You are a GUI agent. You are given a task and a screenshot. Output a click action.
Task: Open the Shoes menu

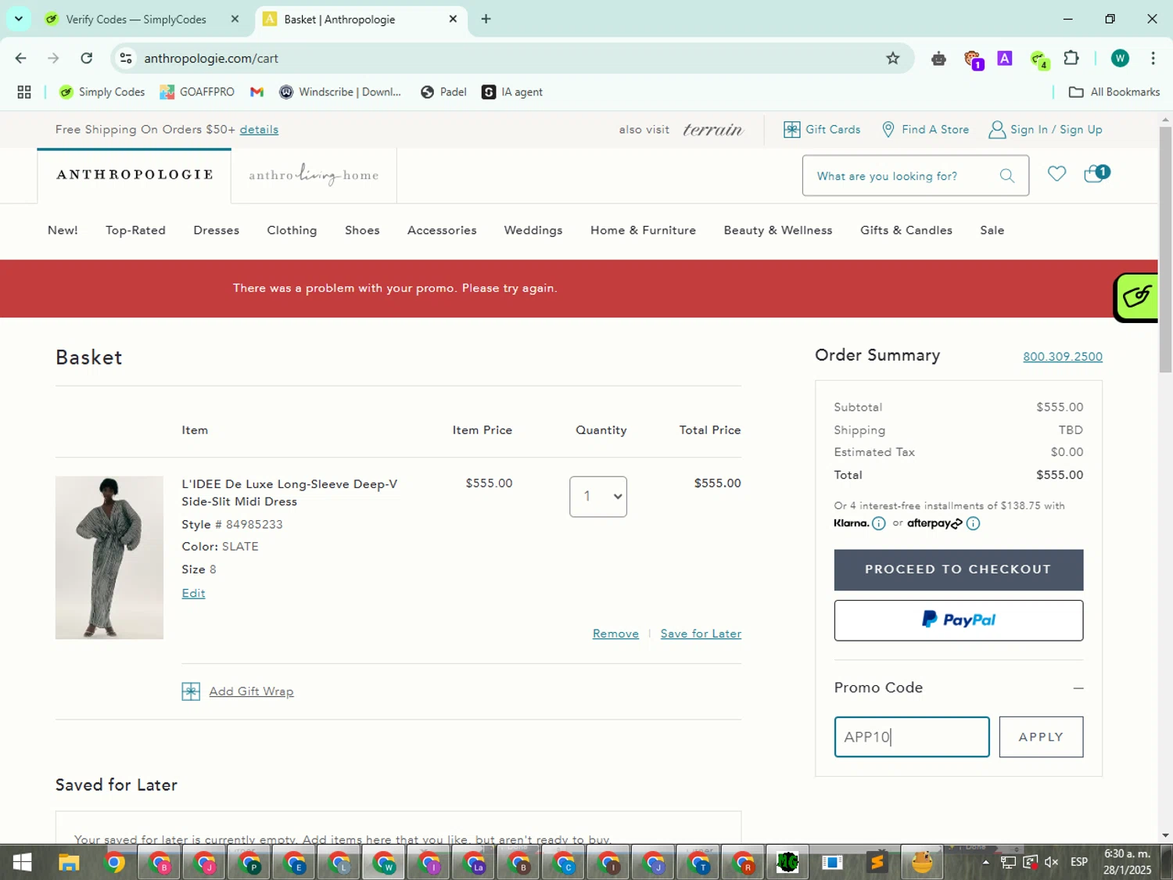[x=362, y=230]
